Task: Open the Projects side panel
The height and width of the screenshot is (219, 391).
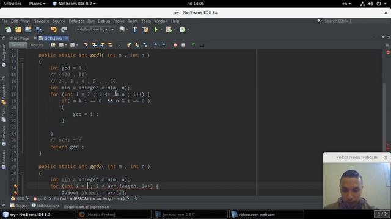Action: [x=4, y=94]
